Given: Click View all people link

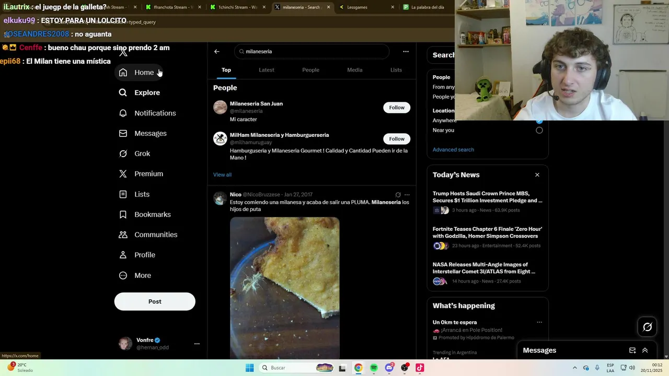Looking at the screenshot, I should 222,174.
